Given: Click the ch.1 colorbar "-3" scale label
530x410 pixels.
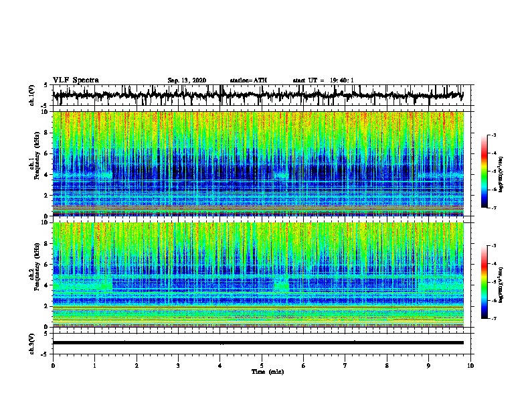Looking at the screenshot, I should 493,135.
